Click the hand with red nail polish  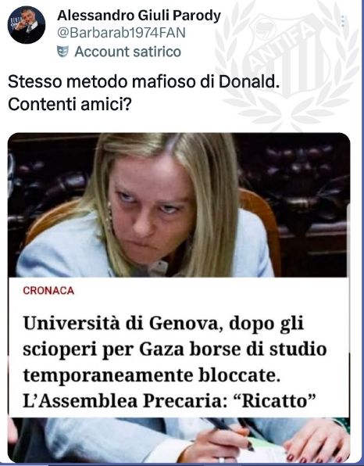click(x=316, y=443)
